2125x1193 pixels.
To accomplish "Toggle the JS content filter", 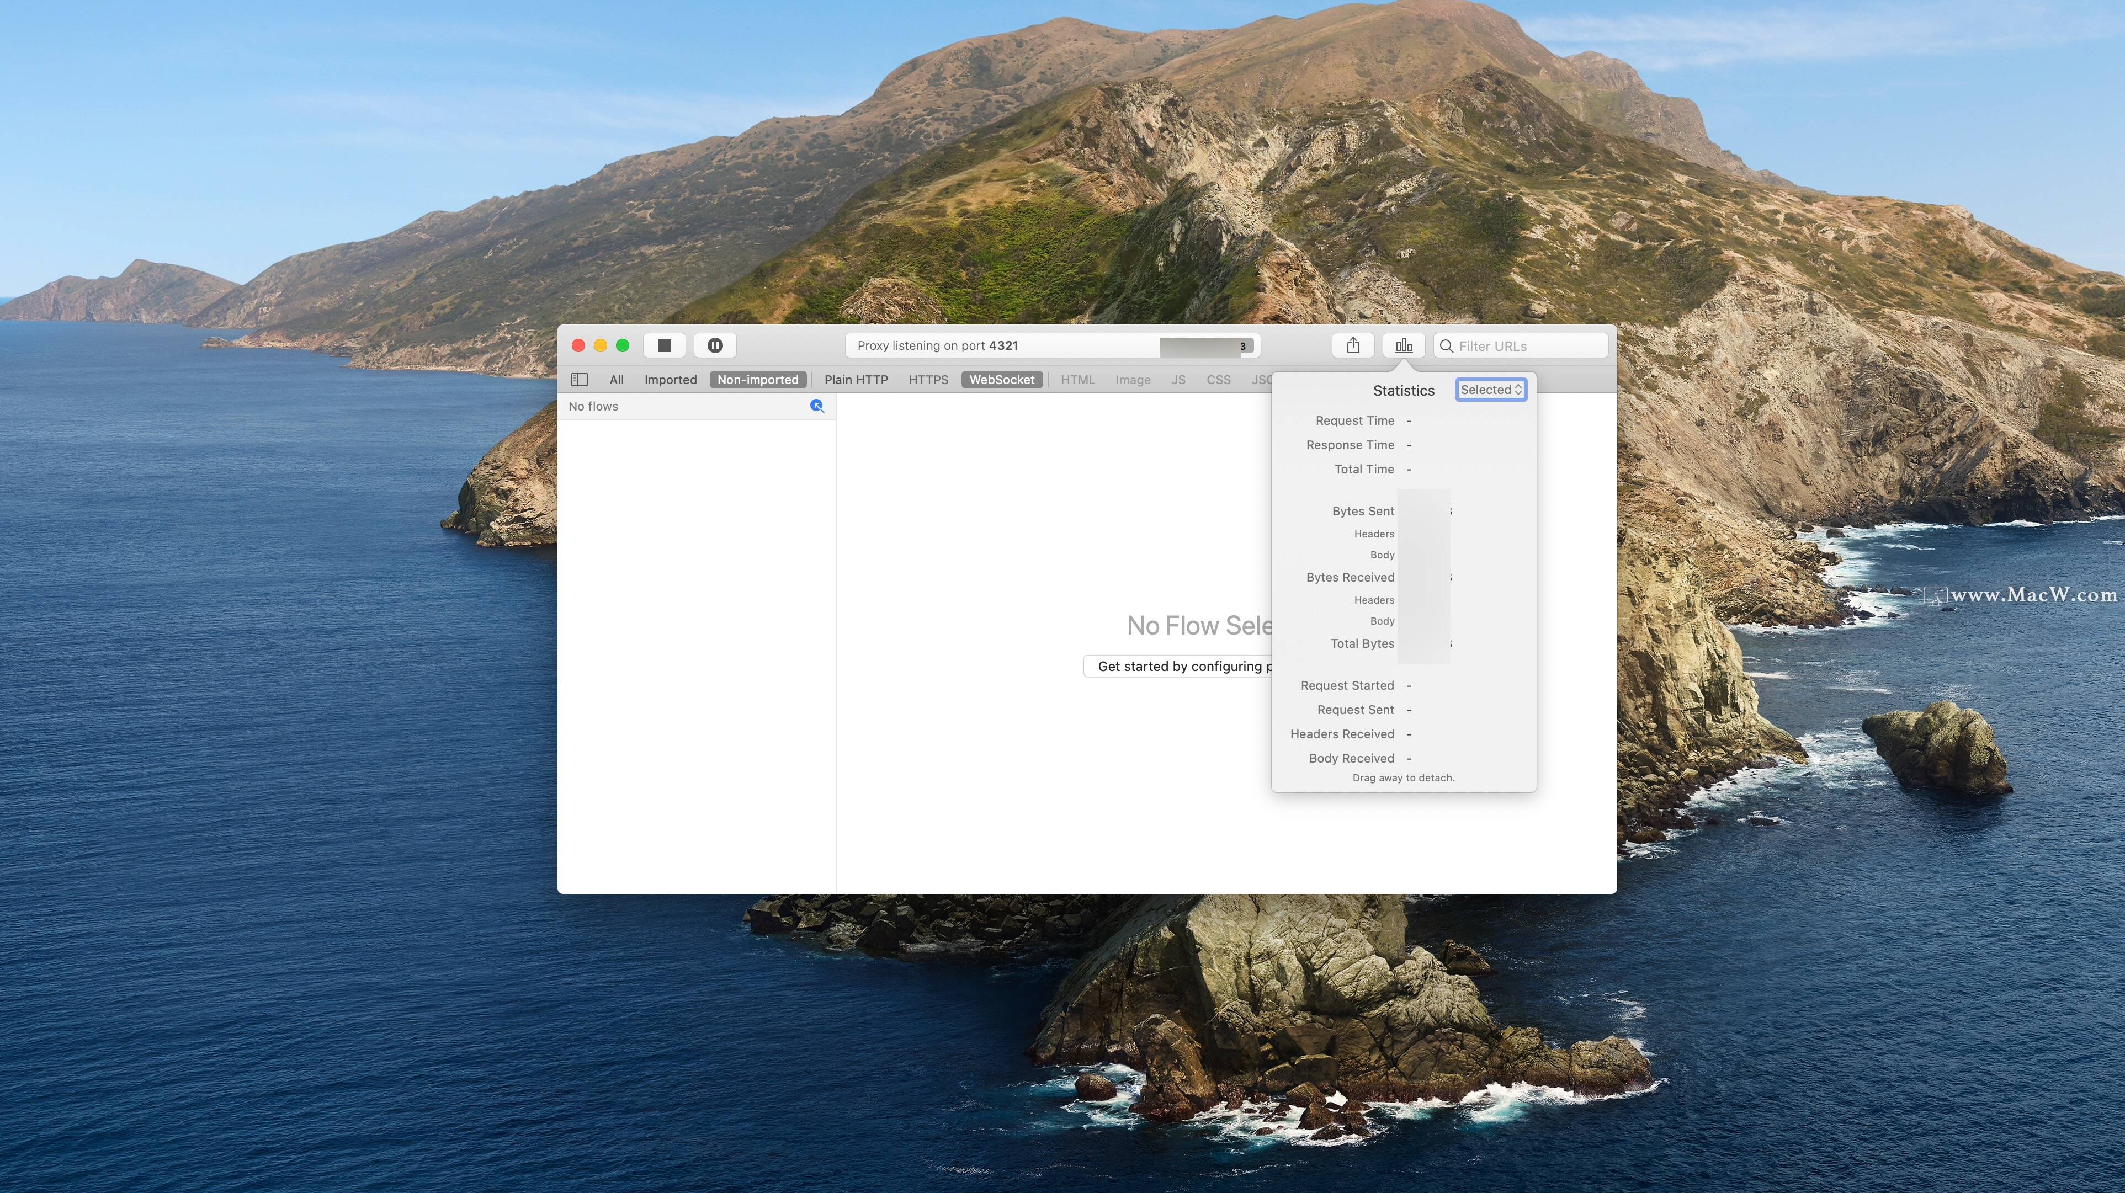I will 1178,379.
